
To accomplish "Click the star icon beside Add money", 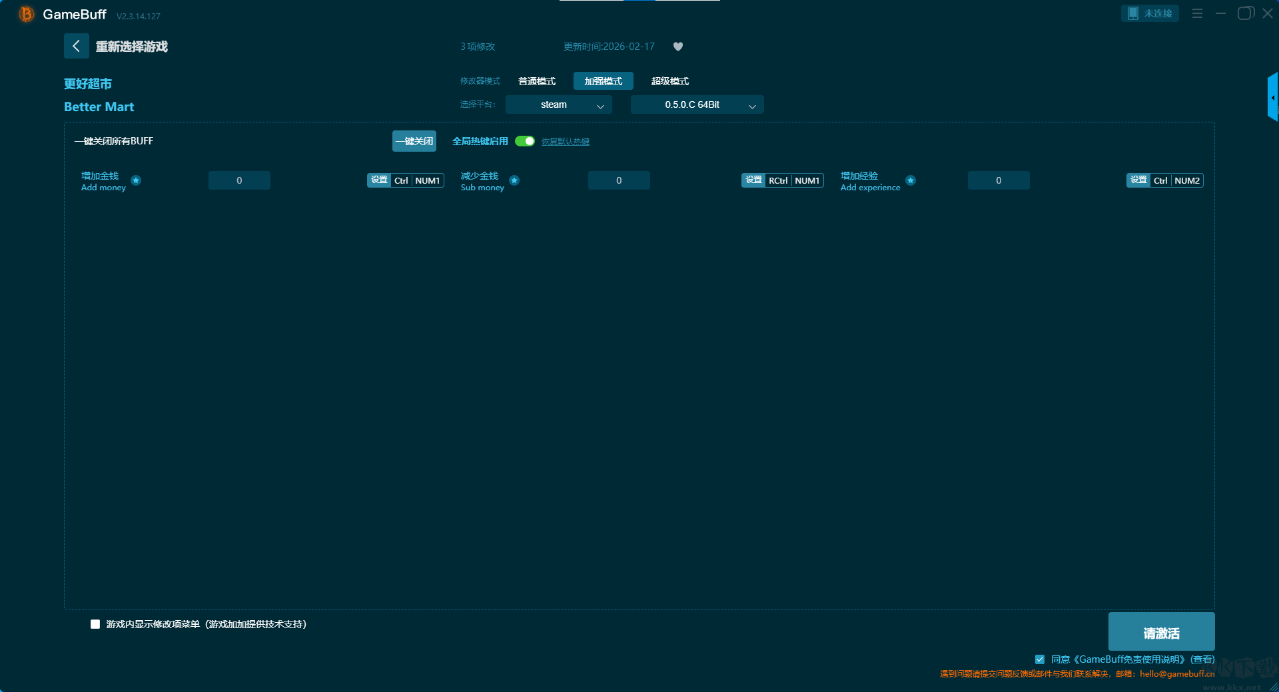I will (x=136, y=180).
